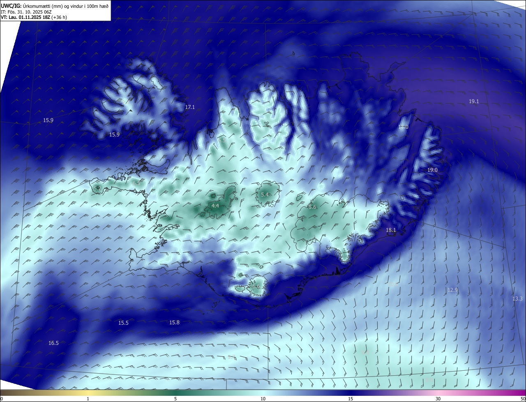Viewport: 526px width, 402px height.
Task: Click the 12.9 value label
Action: point(452,290)
